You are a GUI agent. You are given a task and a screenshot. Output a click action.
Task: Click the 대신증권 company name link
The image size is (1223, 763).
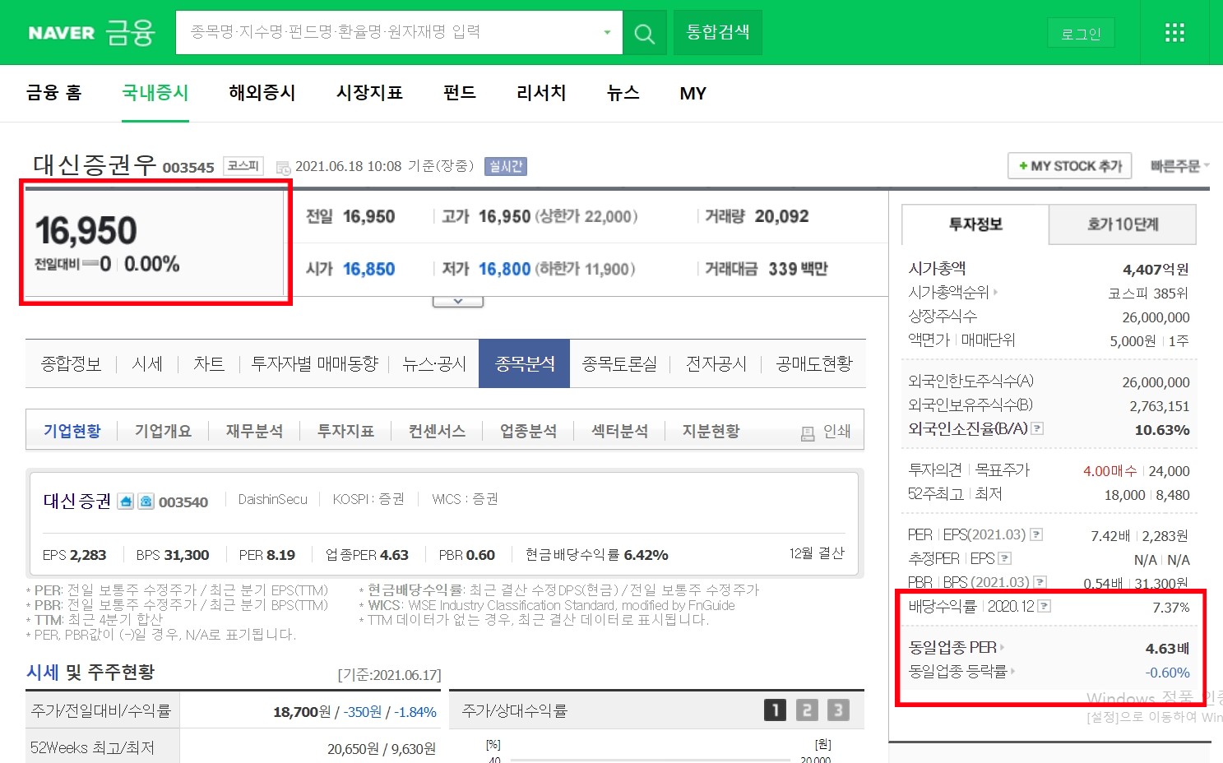77,502
